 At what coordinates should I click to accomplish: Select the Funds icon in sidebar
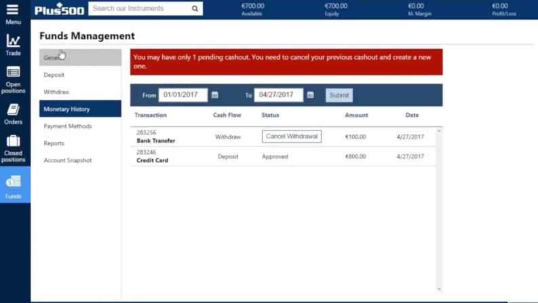click(x=13, y=181)
